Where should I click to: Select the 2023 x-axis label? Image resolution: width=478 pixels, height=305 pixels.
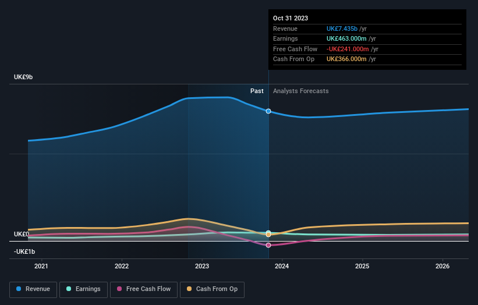(x=202, y=267)
